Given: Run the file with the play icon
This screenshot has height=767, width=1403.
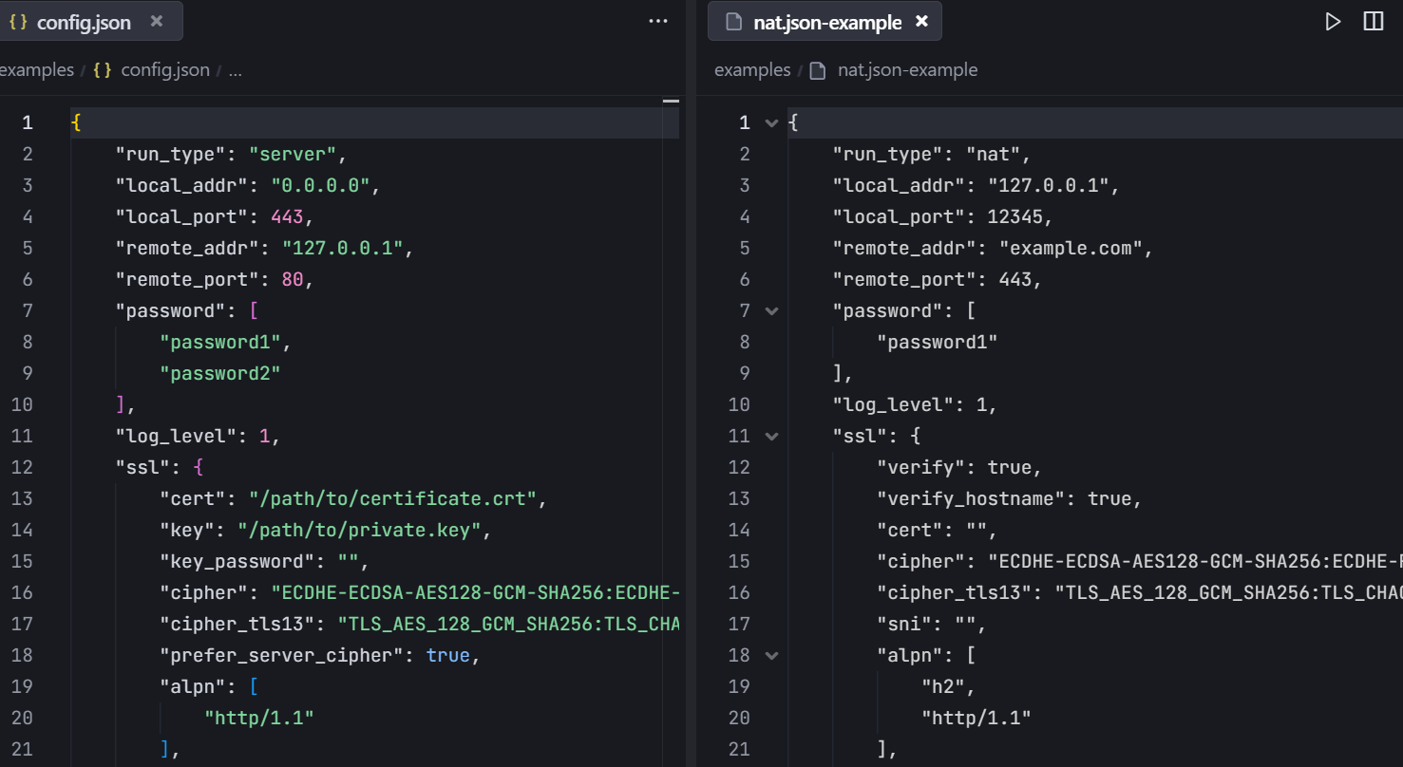Looking at the screenshot, I should (1333, 21).
